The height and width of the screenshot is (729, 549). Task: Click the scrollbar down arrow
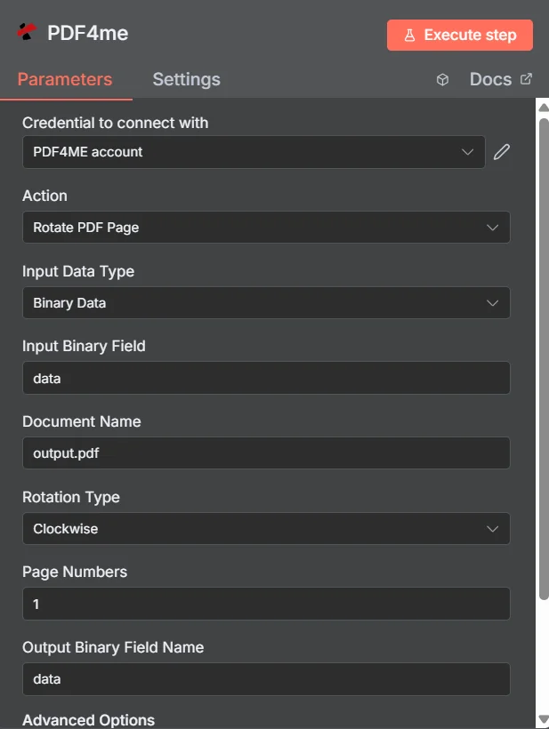pyautogui.click(x=542, y=720)
